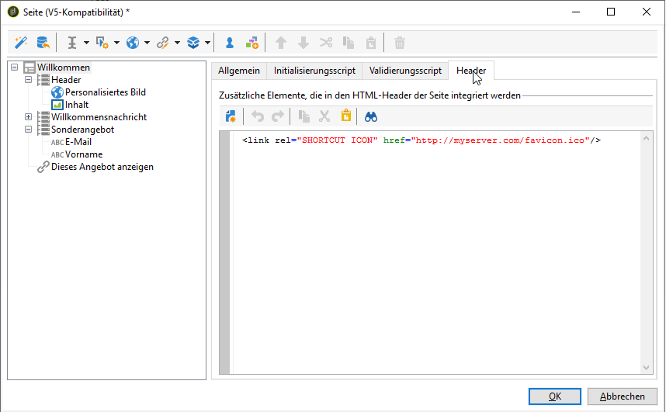Click the main toolbar cut scissors icon
Viewport: 666px width, 412px height.
click(x=326, y=43)
